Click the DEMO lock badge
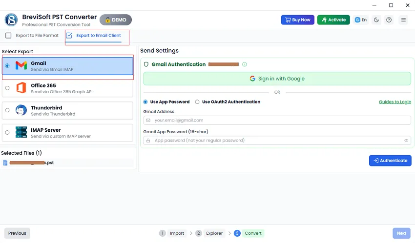The image size is (415, 243). tap(116, 20)
